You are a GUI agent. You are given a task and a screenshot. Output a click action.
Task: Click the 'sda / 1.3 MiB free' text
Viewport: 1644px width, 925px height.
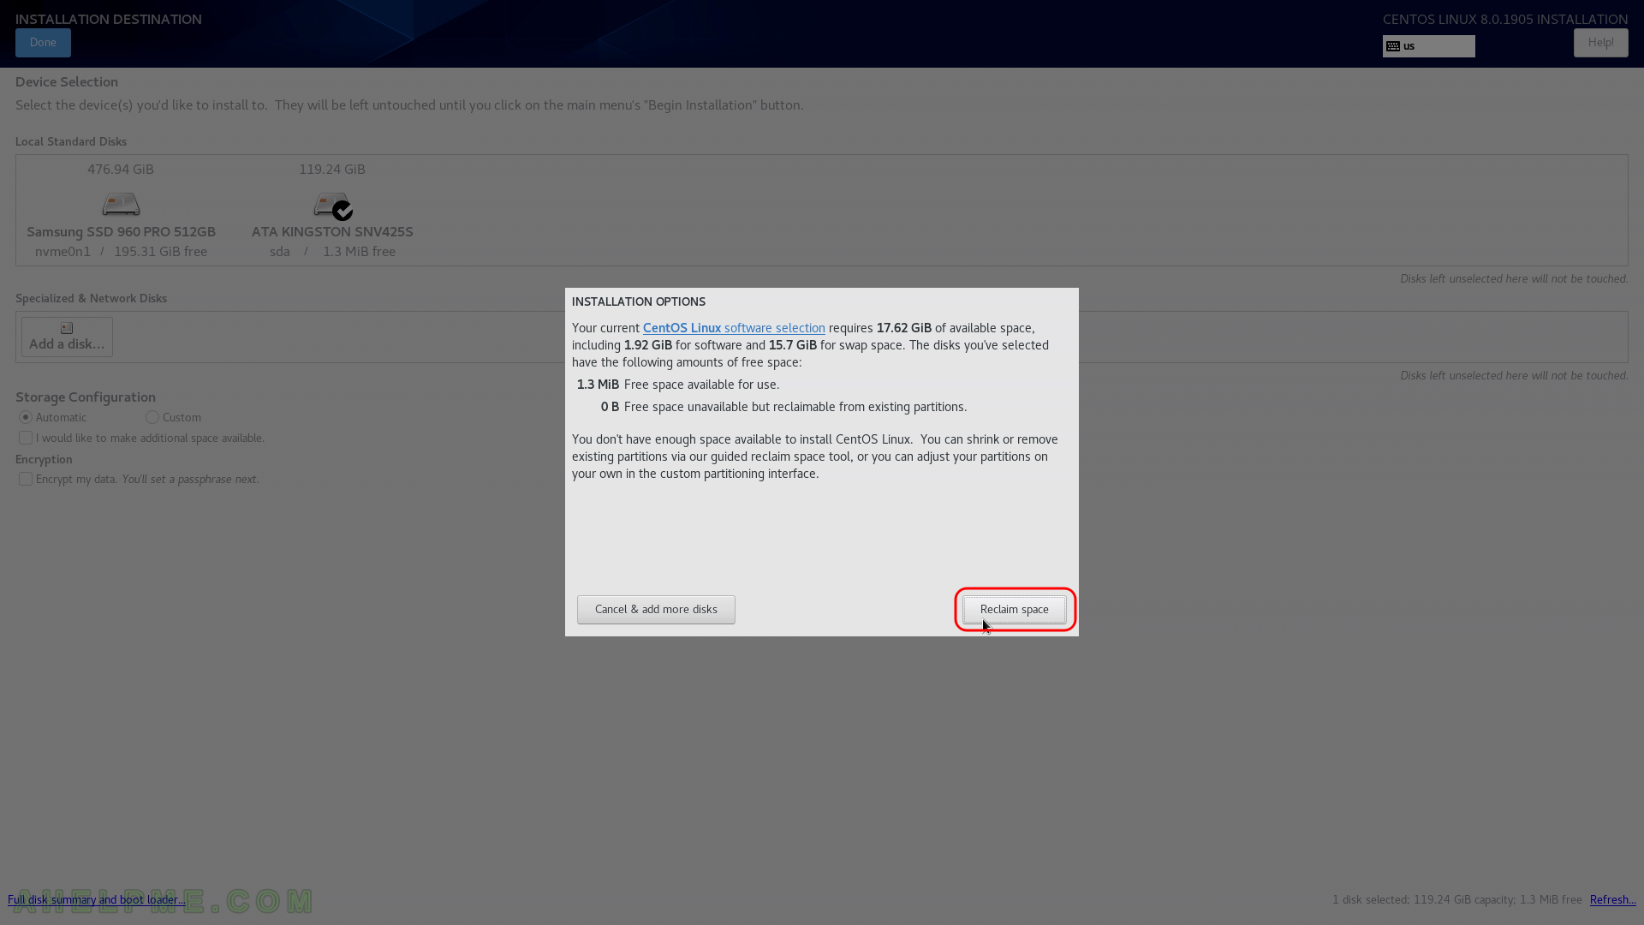tap(332, 251)
